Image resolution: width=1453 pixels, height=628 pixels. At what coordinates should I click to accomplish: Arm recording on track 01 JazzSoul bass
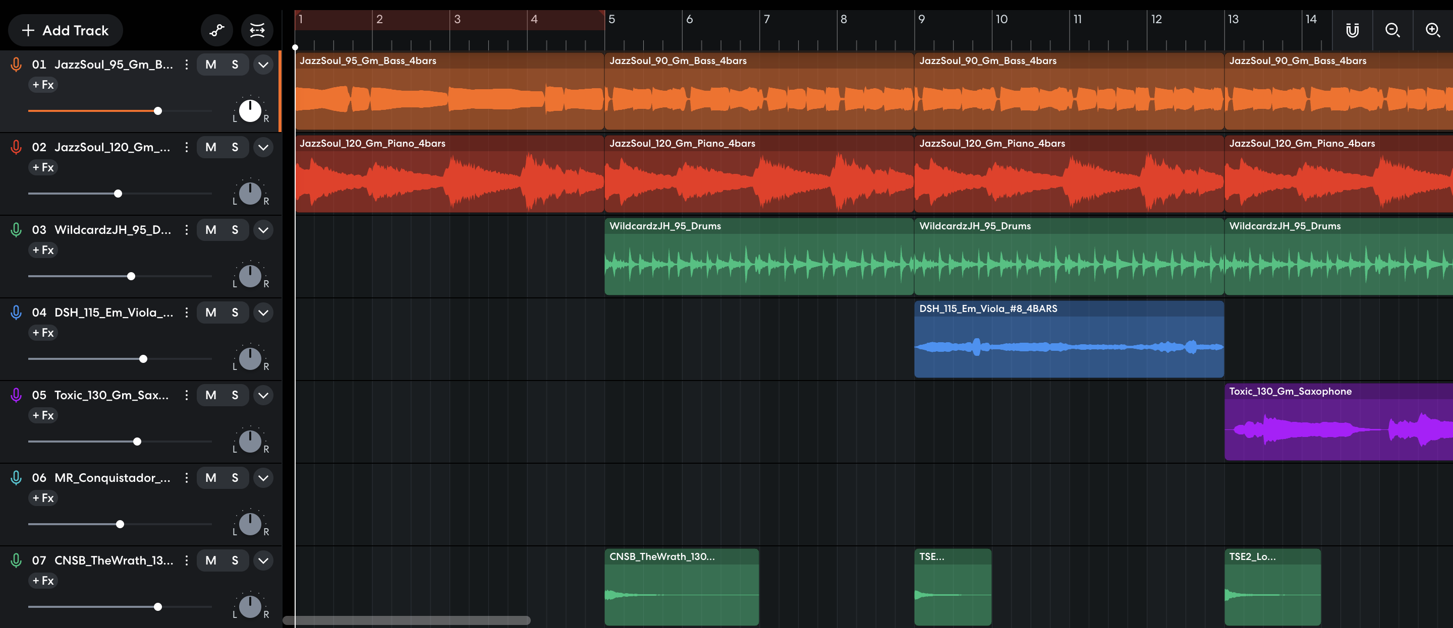(x=15, y=65)
